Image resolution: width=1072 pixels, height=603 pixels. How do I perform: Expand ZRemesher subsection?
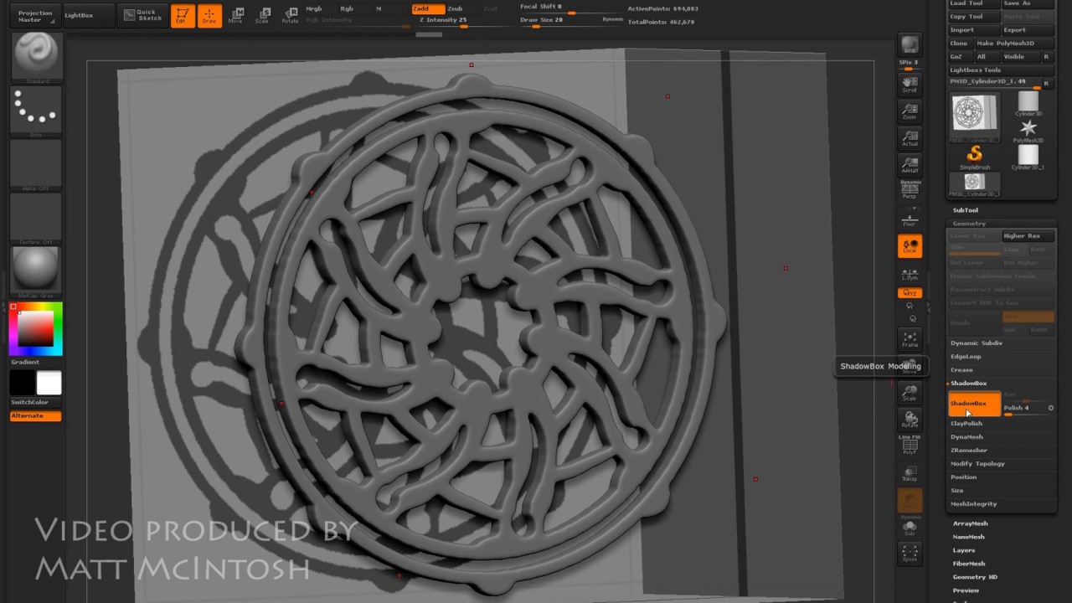(x=969, y=451)
